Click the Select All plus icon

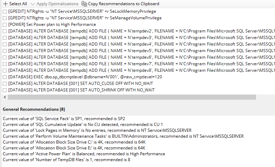click(x=6, y=4)
